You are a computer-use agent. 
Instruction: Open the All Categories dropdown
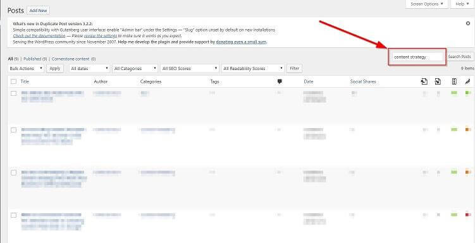click(x=135, y=69)
